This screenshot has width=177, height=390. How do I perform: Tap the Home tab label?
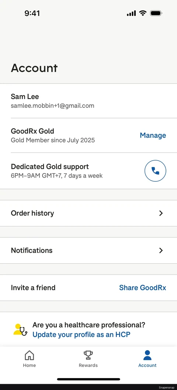pyautogui.click(x=29, y=365)
